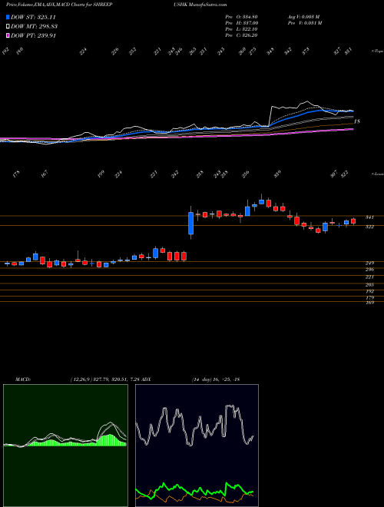Screen dimensions: 384x507
Task: Click the 'Pre H: 337.60' value
Action: pos(241,23)
